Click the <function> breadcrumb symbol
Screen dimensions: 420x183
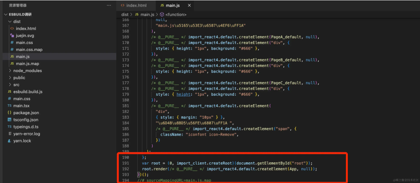pos(176,14)
